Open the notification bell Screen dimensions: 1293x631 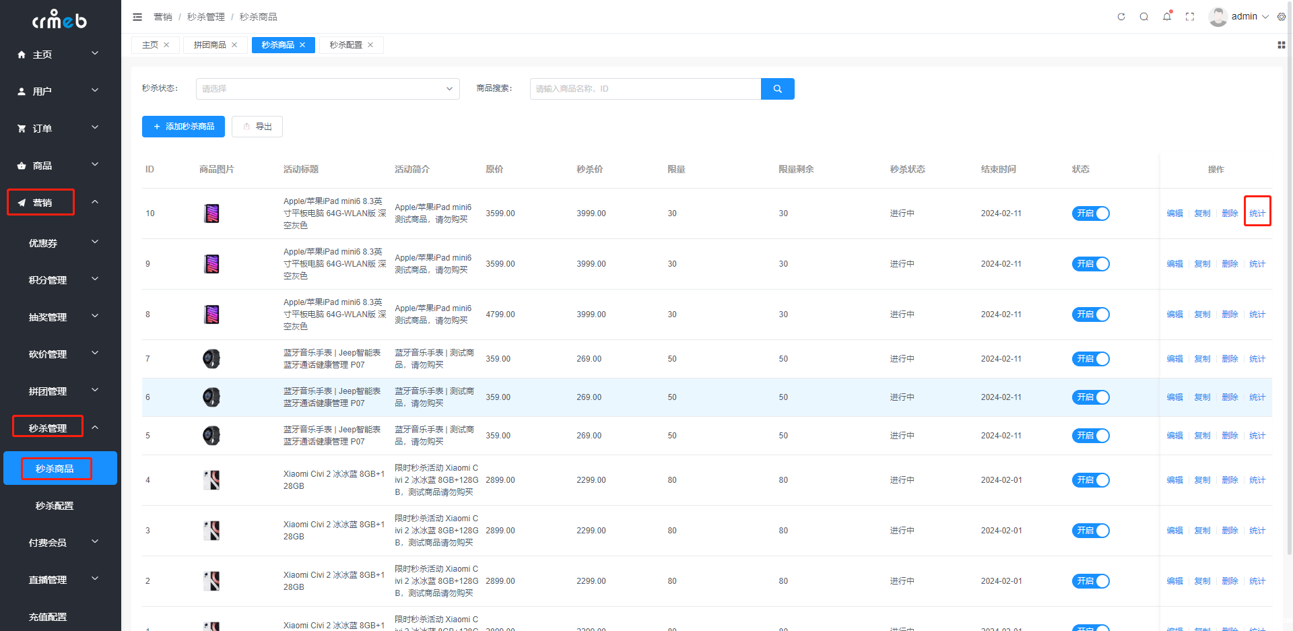point(1166,17)
